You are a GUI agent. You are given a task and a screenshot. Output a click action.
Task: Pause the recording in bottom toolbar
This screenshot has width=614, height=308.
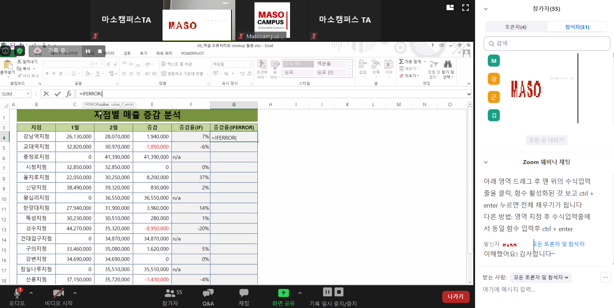(327, 292)
